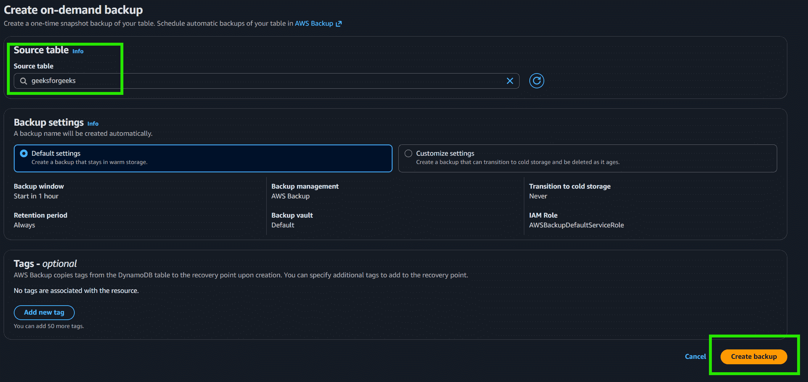Click the refresh source table icon
This screenshot has height=382, width=808.
pyautogui.click(x=537, y=81)
